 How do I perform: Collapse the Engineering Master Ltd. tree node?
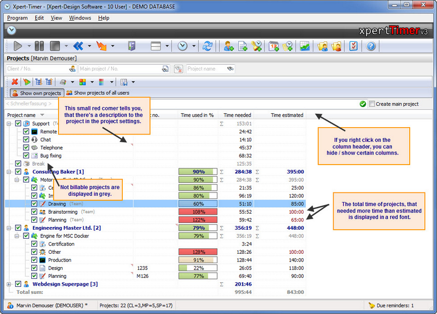pyautogui.click(x=9, y=228)
